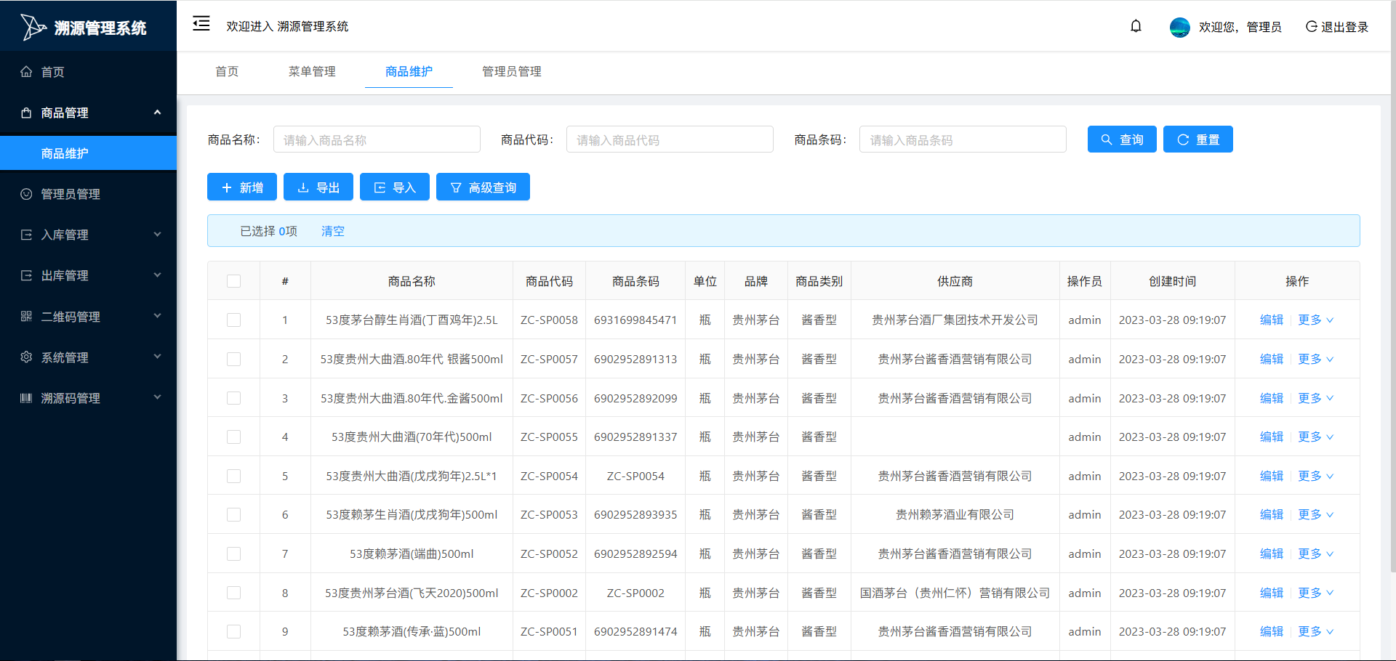Click the 新增 add button

point(242,187)
